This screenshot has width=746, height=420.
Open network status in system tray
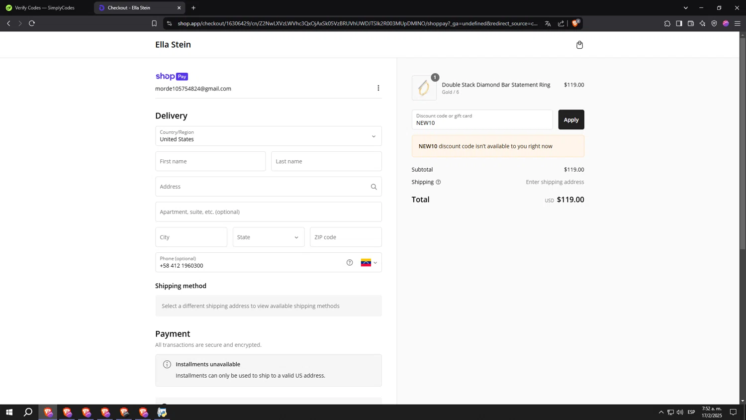670,412
